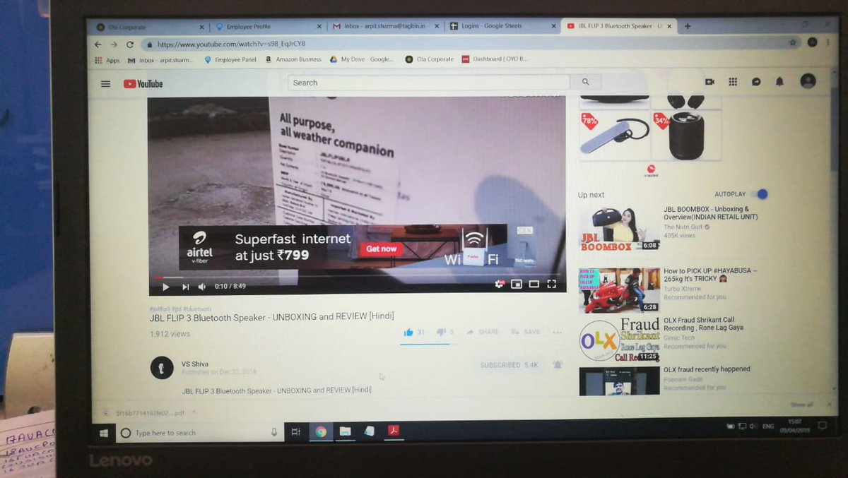Screen dimensions: 848x478
Task: Open the player settings gear
Action: (x=500, y=284)
